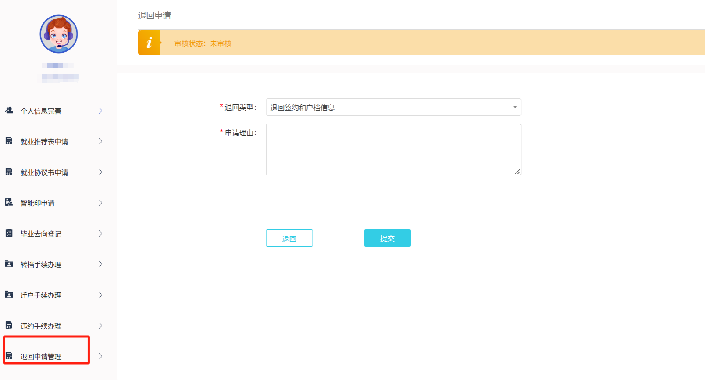The image size is (705, 380).
Task: Select the 转档手续办理 menu item
Action: click(41, 265)
